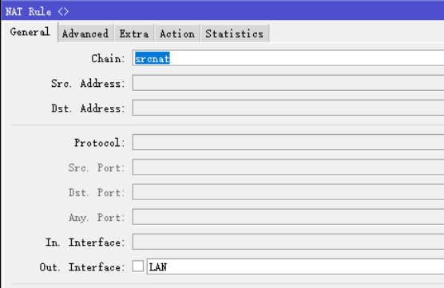This screenshot has width=444, height=288.
Task: Toggle the Out. Interface negate checkbox
Action: point(138,266)
